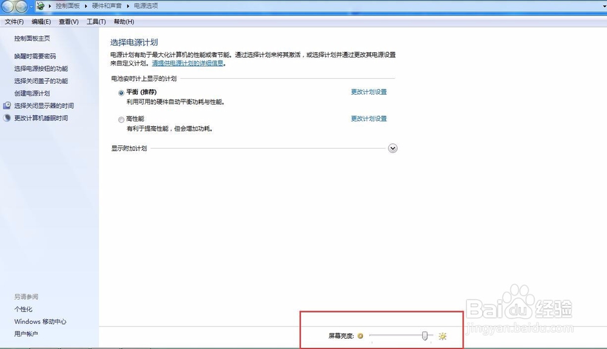Viewport: 607px width, 349px height.
Task: Click 更改计划设置 for 平衡 plan
Action: coord(369,92)
